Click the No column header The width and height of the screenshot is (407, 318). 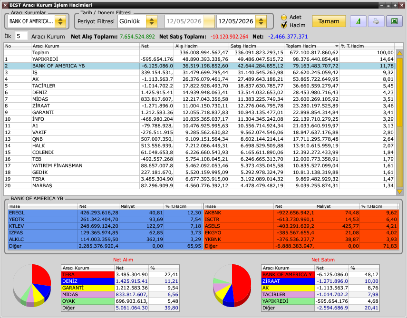(x=17, y=46)
